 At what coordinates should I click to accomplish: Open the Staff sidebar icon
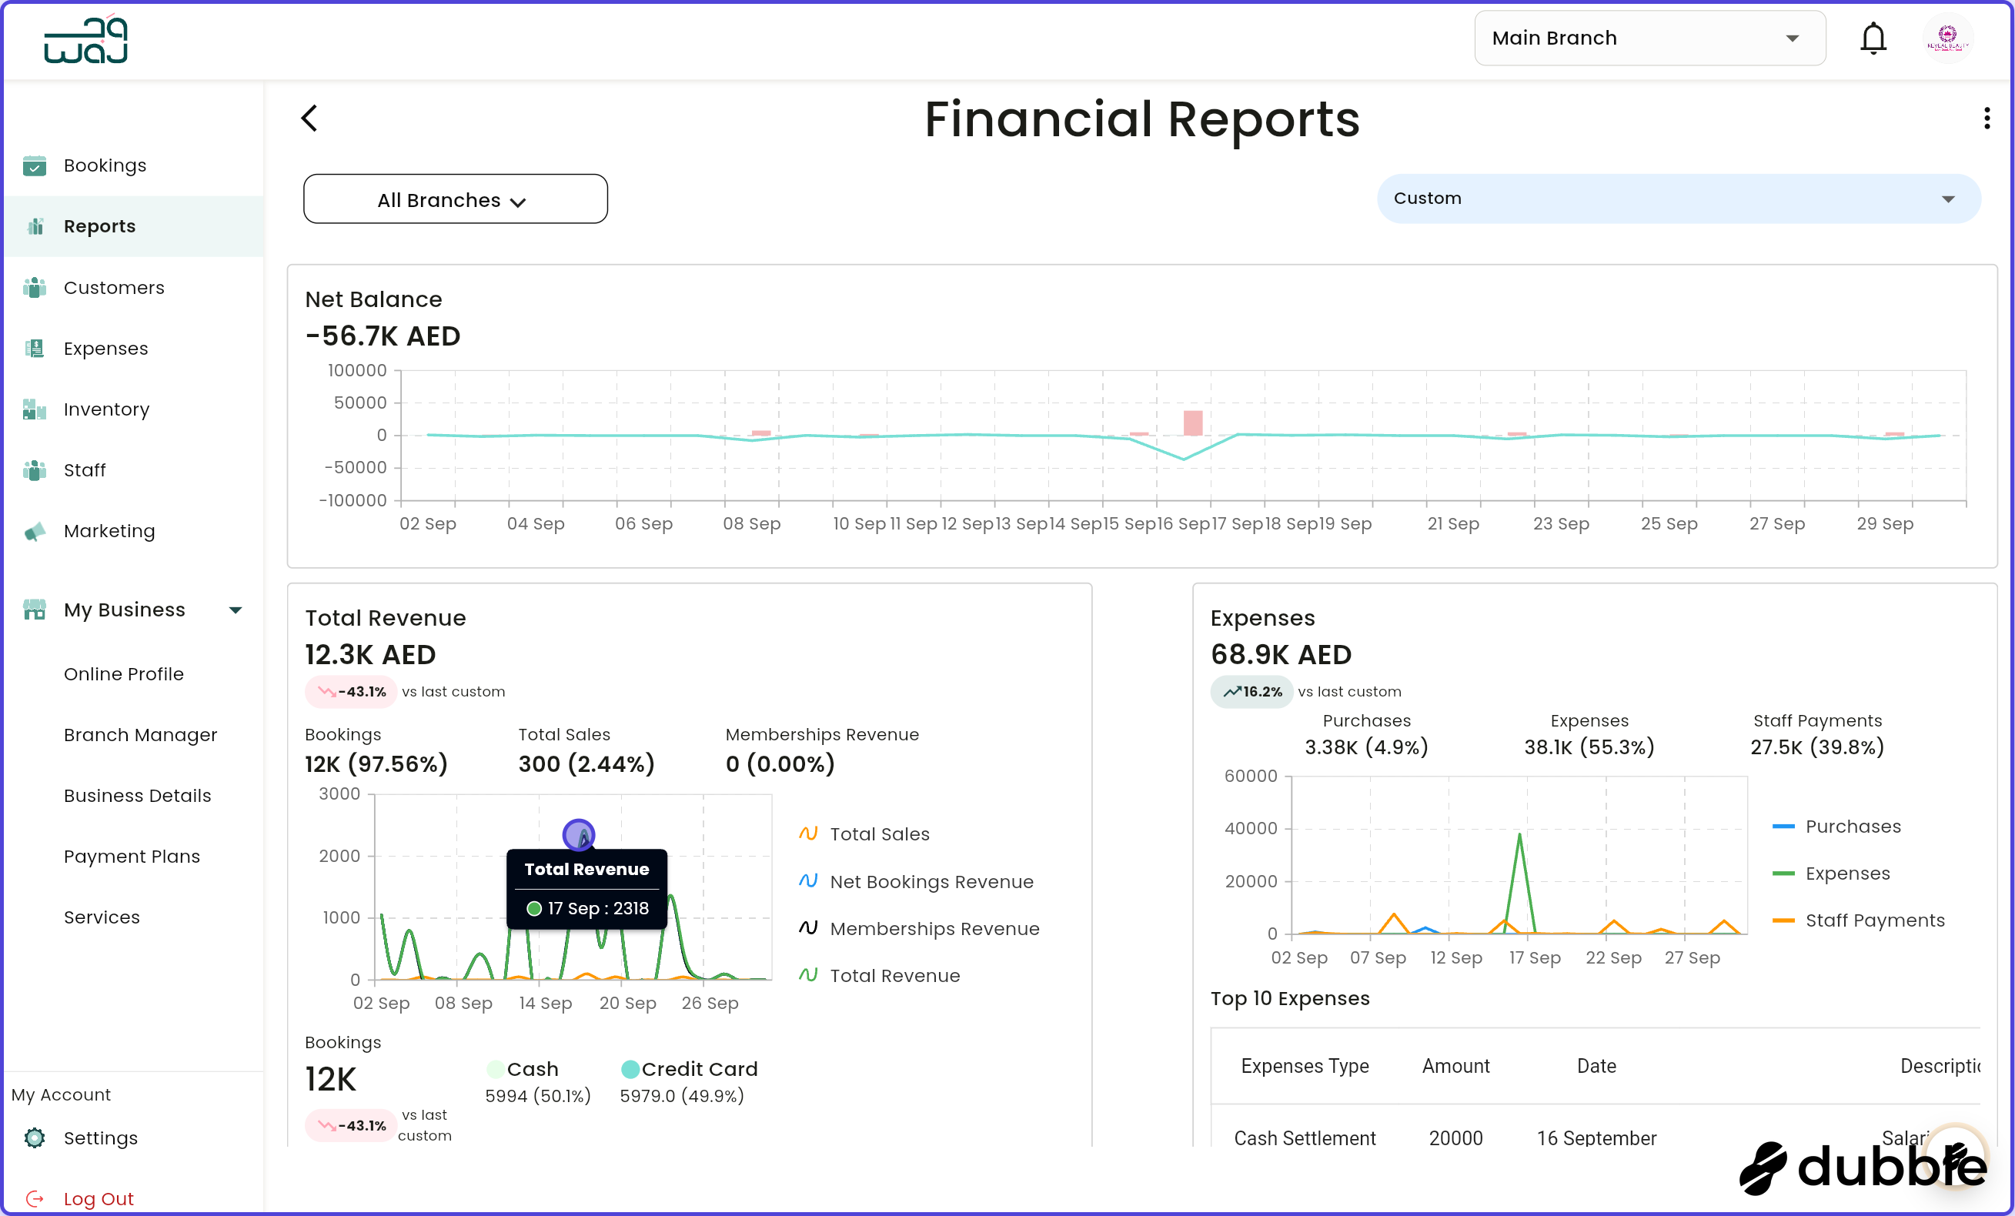coord(34,470)
